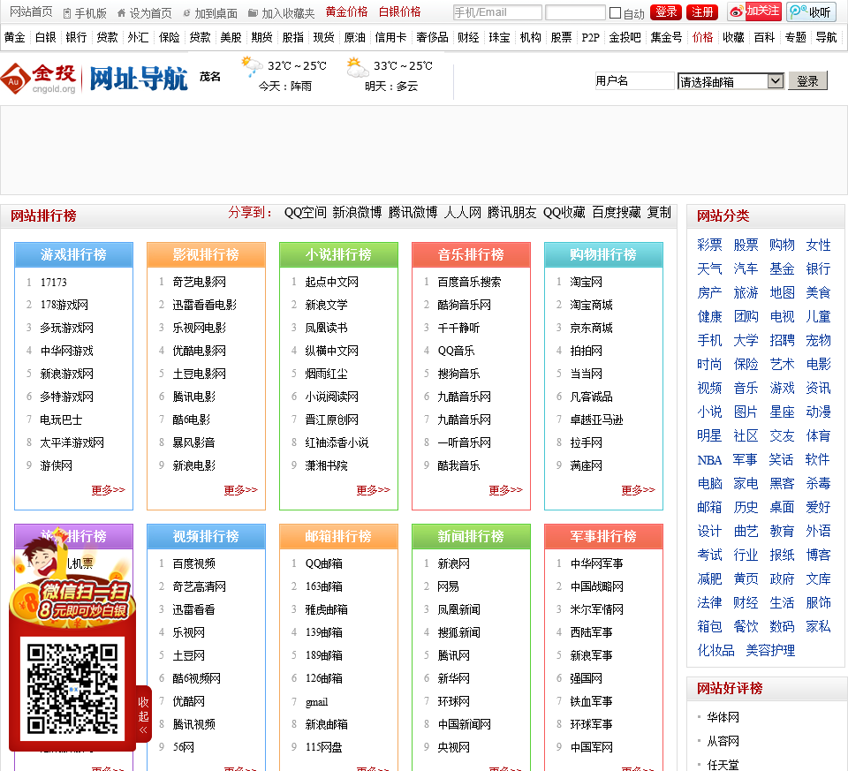Open 百度音乐搜索 in the music ranking

tap(469, 283)
